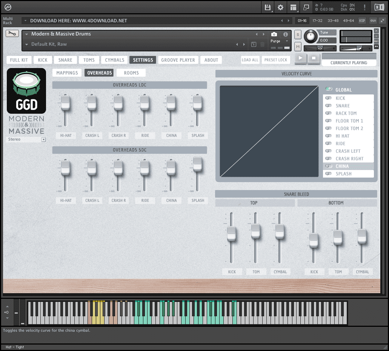Go to previous instrument arrow
This screenshot has width=389, height=351.
click(x=257, y=34)
